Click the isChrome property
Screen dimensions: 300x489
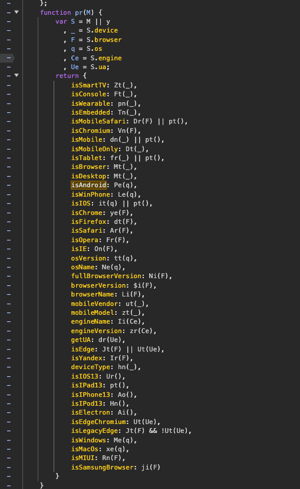87,213
